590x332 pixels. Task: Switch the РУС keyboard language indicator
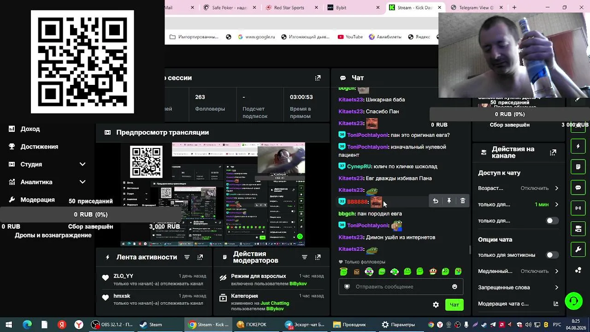tap(557, 325)
